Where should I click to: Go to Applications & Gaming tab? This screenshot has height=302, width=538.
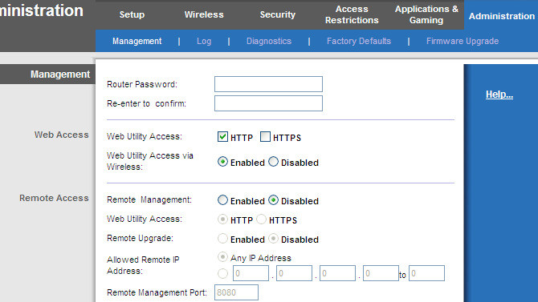426,14
